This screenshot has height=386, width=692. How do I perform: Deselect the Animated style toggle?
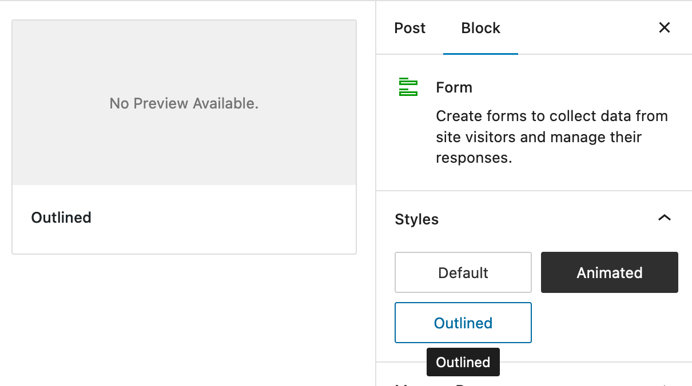point(609,272)
